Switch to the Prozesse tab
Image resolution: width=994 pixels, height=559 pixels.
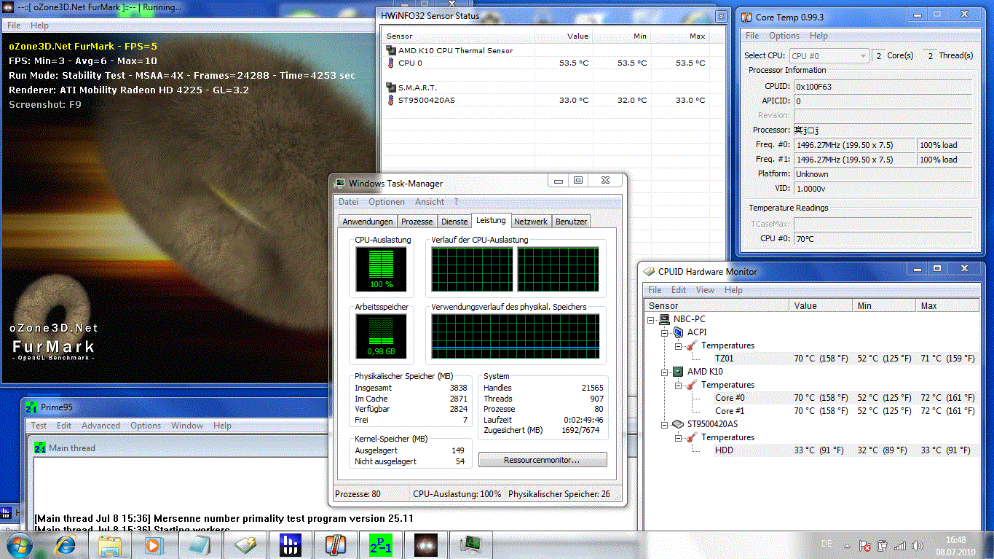coord(417,222)
